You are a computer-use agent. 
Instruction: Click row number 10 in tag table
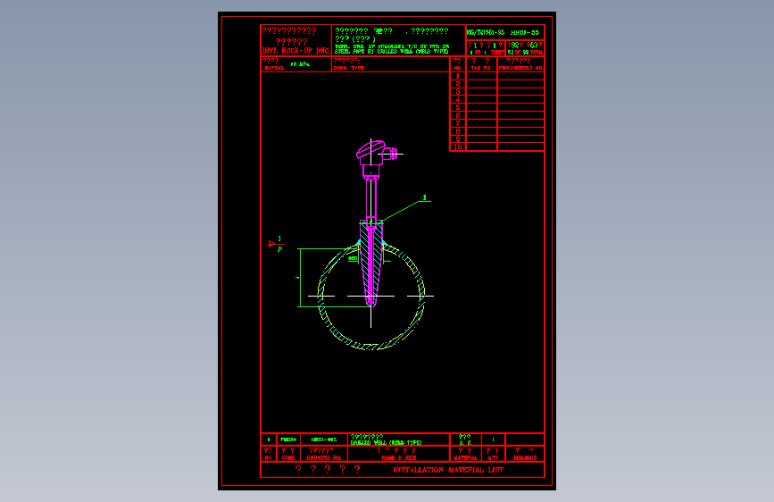point(458,146)
